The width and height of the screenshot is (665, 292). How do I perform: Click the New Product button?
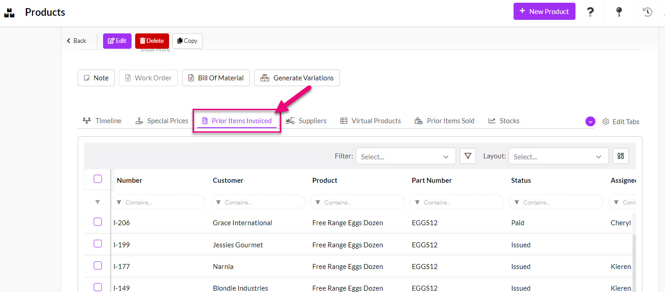coord(544,11)
